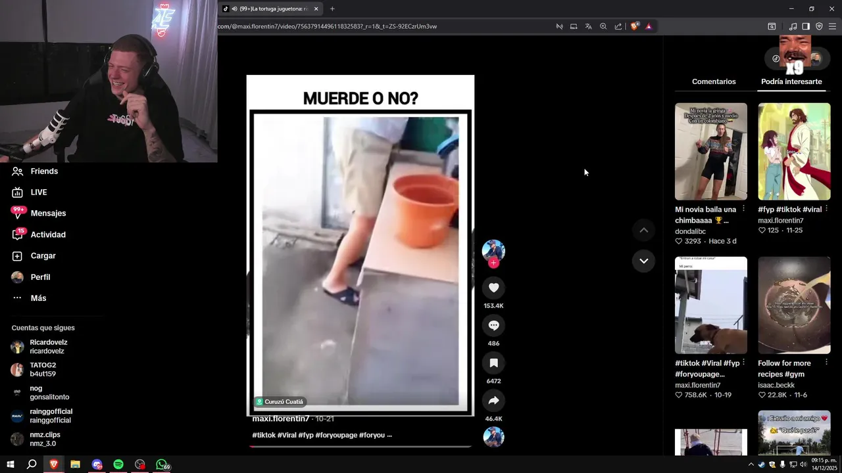This screenshot has width=842, height=473.
Task: Go to previous video with up arrow
Action: click(x=643, y=230)
